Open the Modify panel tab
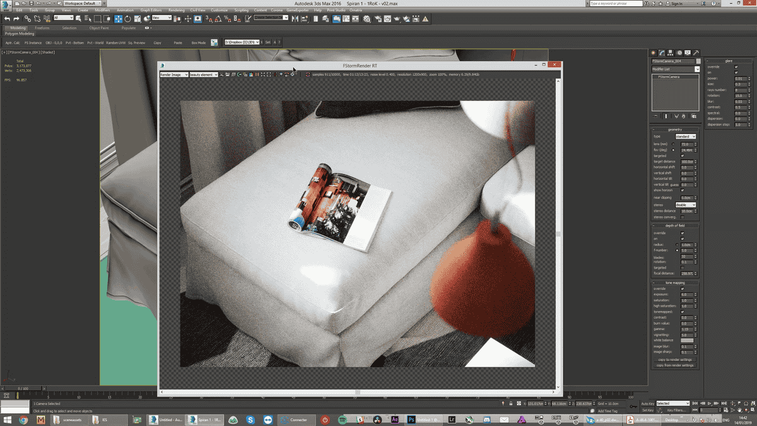The height and width of the screenshot is (426, 757). (x=661, y=53)
